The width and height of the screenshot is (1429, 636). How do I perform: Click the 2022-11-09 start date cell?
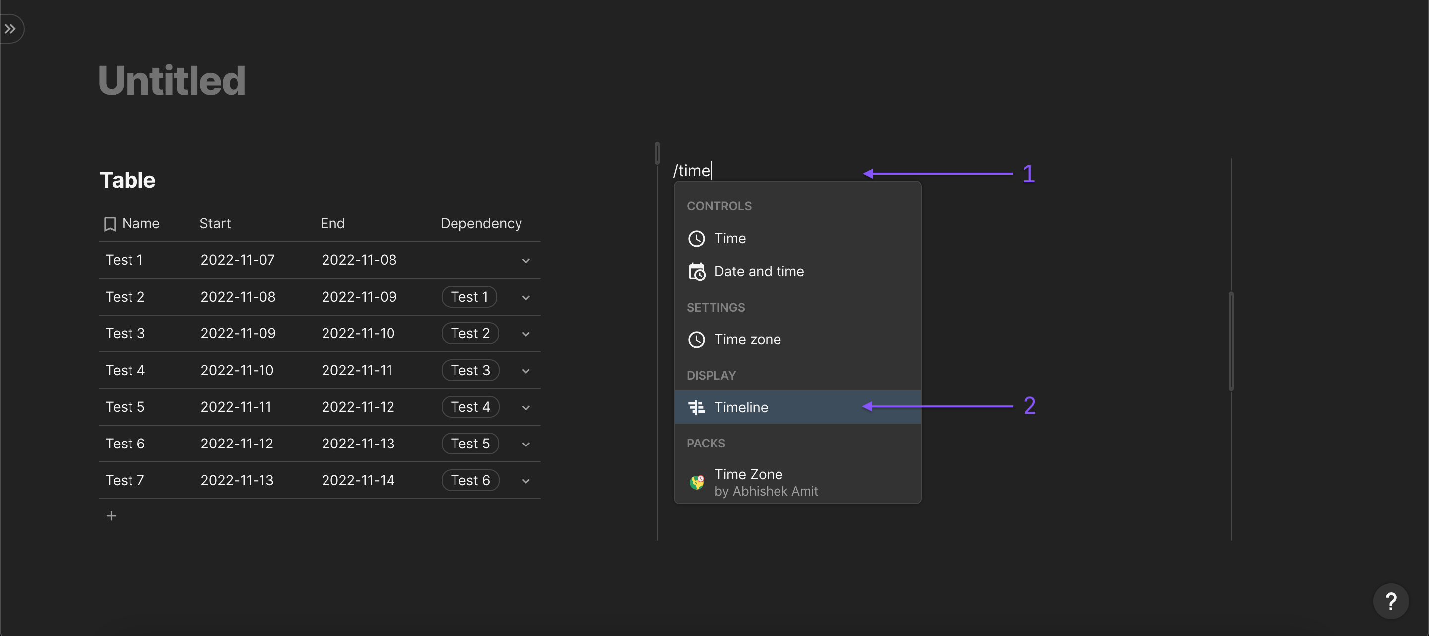[x=238, y=334]
